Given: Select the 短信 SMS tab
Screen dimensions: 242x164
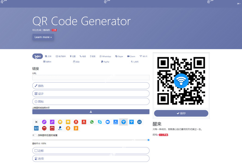Looking at the screenshot, I should pyautogui.click(x=92, y=56).
